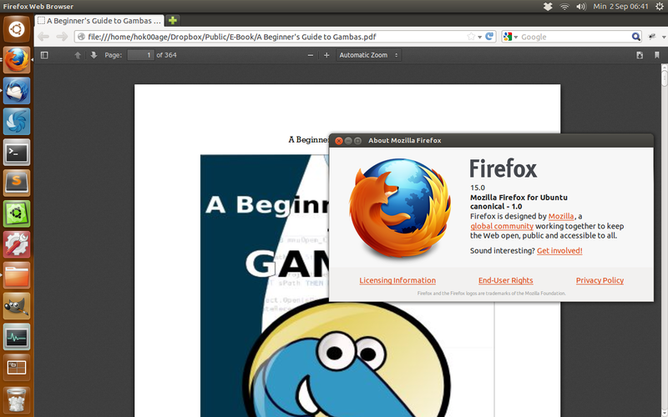Viewport: 668px width, 417px height.
Task: Click the search magnifier icon
Action: pyautogui.click(x=636, y=37)
